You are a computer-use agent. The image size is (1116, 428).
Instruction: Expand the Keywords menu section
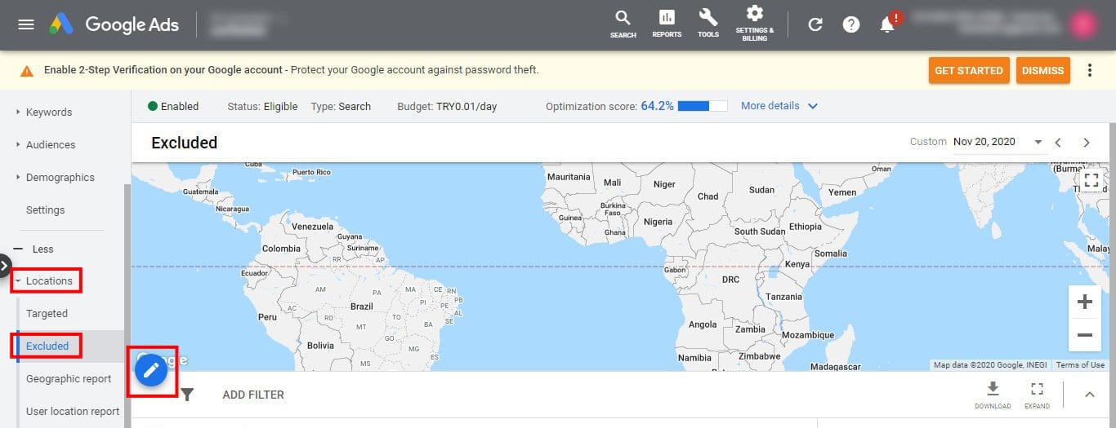coord(49,113)
